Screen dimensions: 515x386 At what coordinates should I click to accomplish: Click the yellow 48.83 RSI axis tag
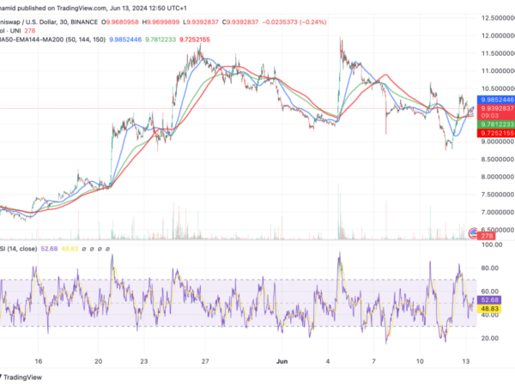[x=489, y=309]
